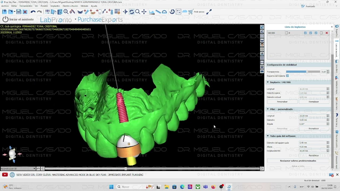
Task: Open the Herramientas menu
Action: point(26,6)
